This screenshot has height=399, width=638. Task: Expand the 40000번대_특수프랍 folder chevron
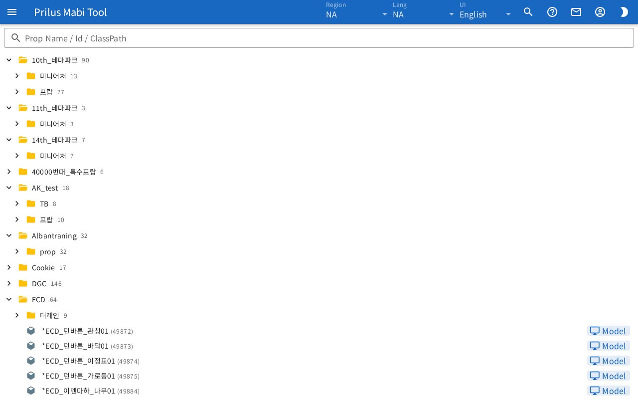pyautogui.click(x=9, y=172)
